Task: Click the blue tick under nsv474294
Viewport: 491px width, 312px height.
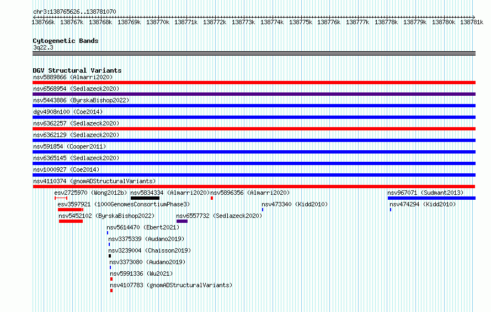Action: coord(391,210)
